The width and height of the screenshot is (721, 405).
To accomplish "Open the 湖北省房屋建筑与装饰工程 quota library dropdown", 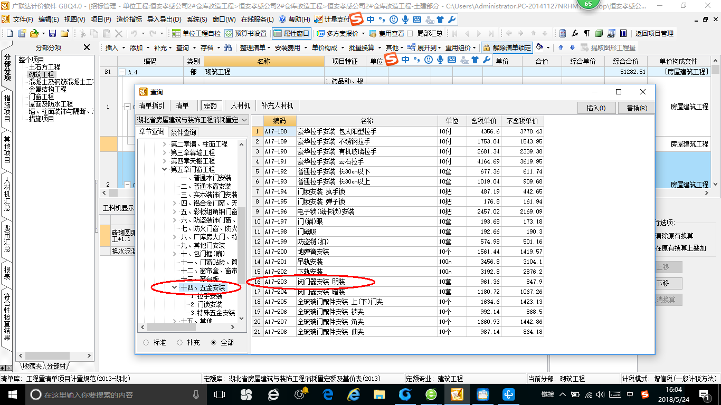I will [244, 120].
